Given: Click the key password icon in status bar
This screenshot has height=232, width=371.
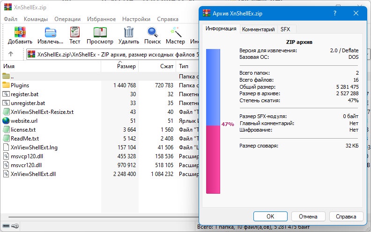Looking at the screenshot, I should (15, 226).
